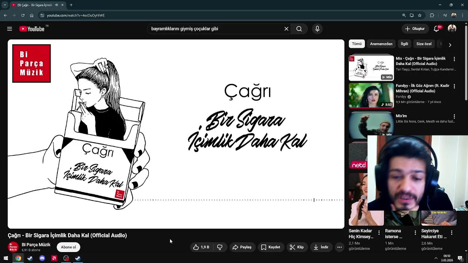Open Chrome profile avatar in toolbar
468x263 pixels.
point(454,15)
